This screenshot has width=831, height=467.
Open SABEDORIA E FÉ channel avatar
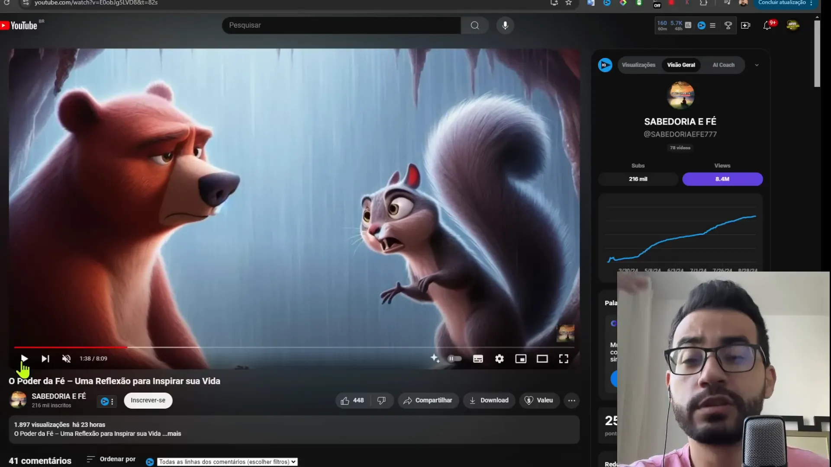(18, 400)
